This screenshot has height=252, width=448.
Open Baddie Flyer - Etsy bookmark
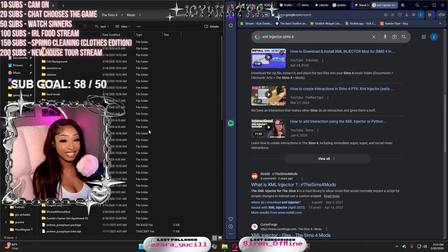[394, 23]
